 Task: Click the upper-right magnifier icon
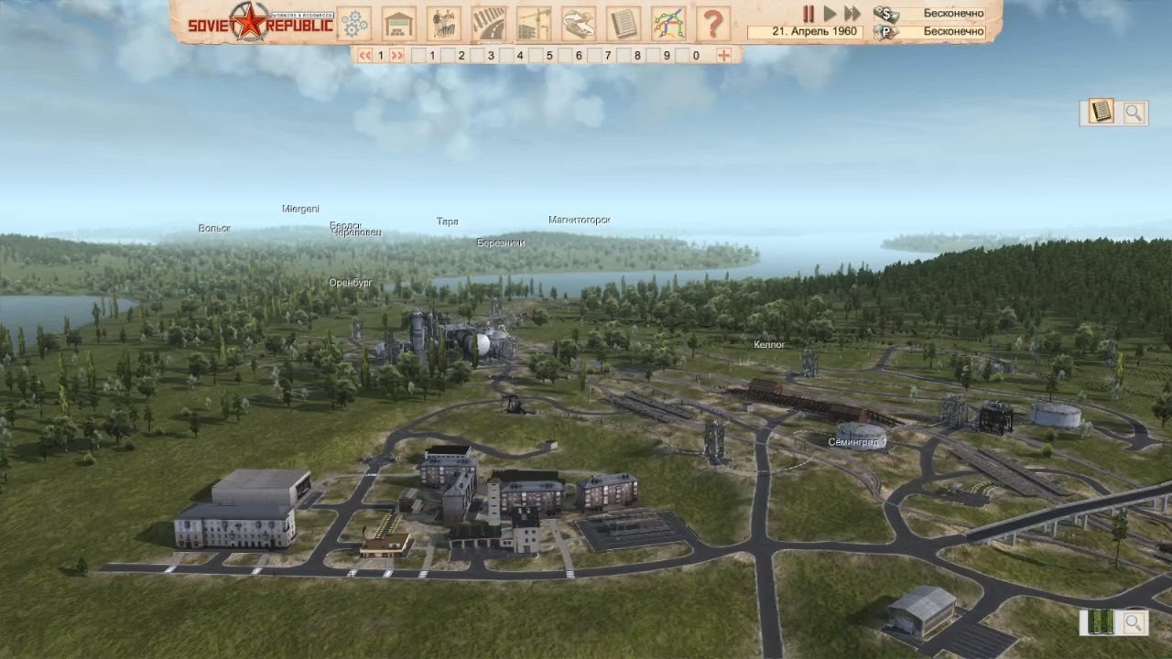(x=1134, y=113)
